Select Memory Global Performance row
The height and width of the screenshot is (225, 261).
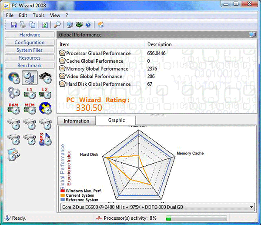157,69
